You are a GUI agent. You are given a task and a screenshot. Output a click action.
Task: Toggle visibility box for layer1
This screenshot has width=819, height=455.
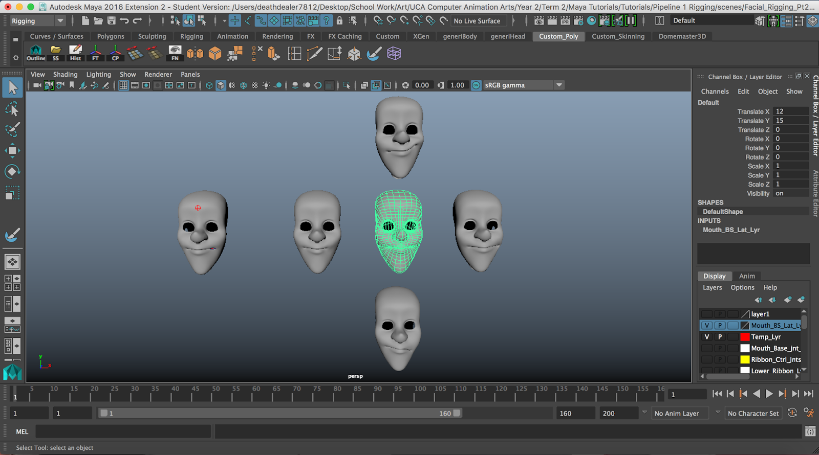(x=707, y=314)
